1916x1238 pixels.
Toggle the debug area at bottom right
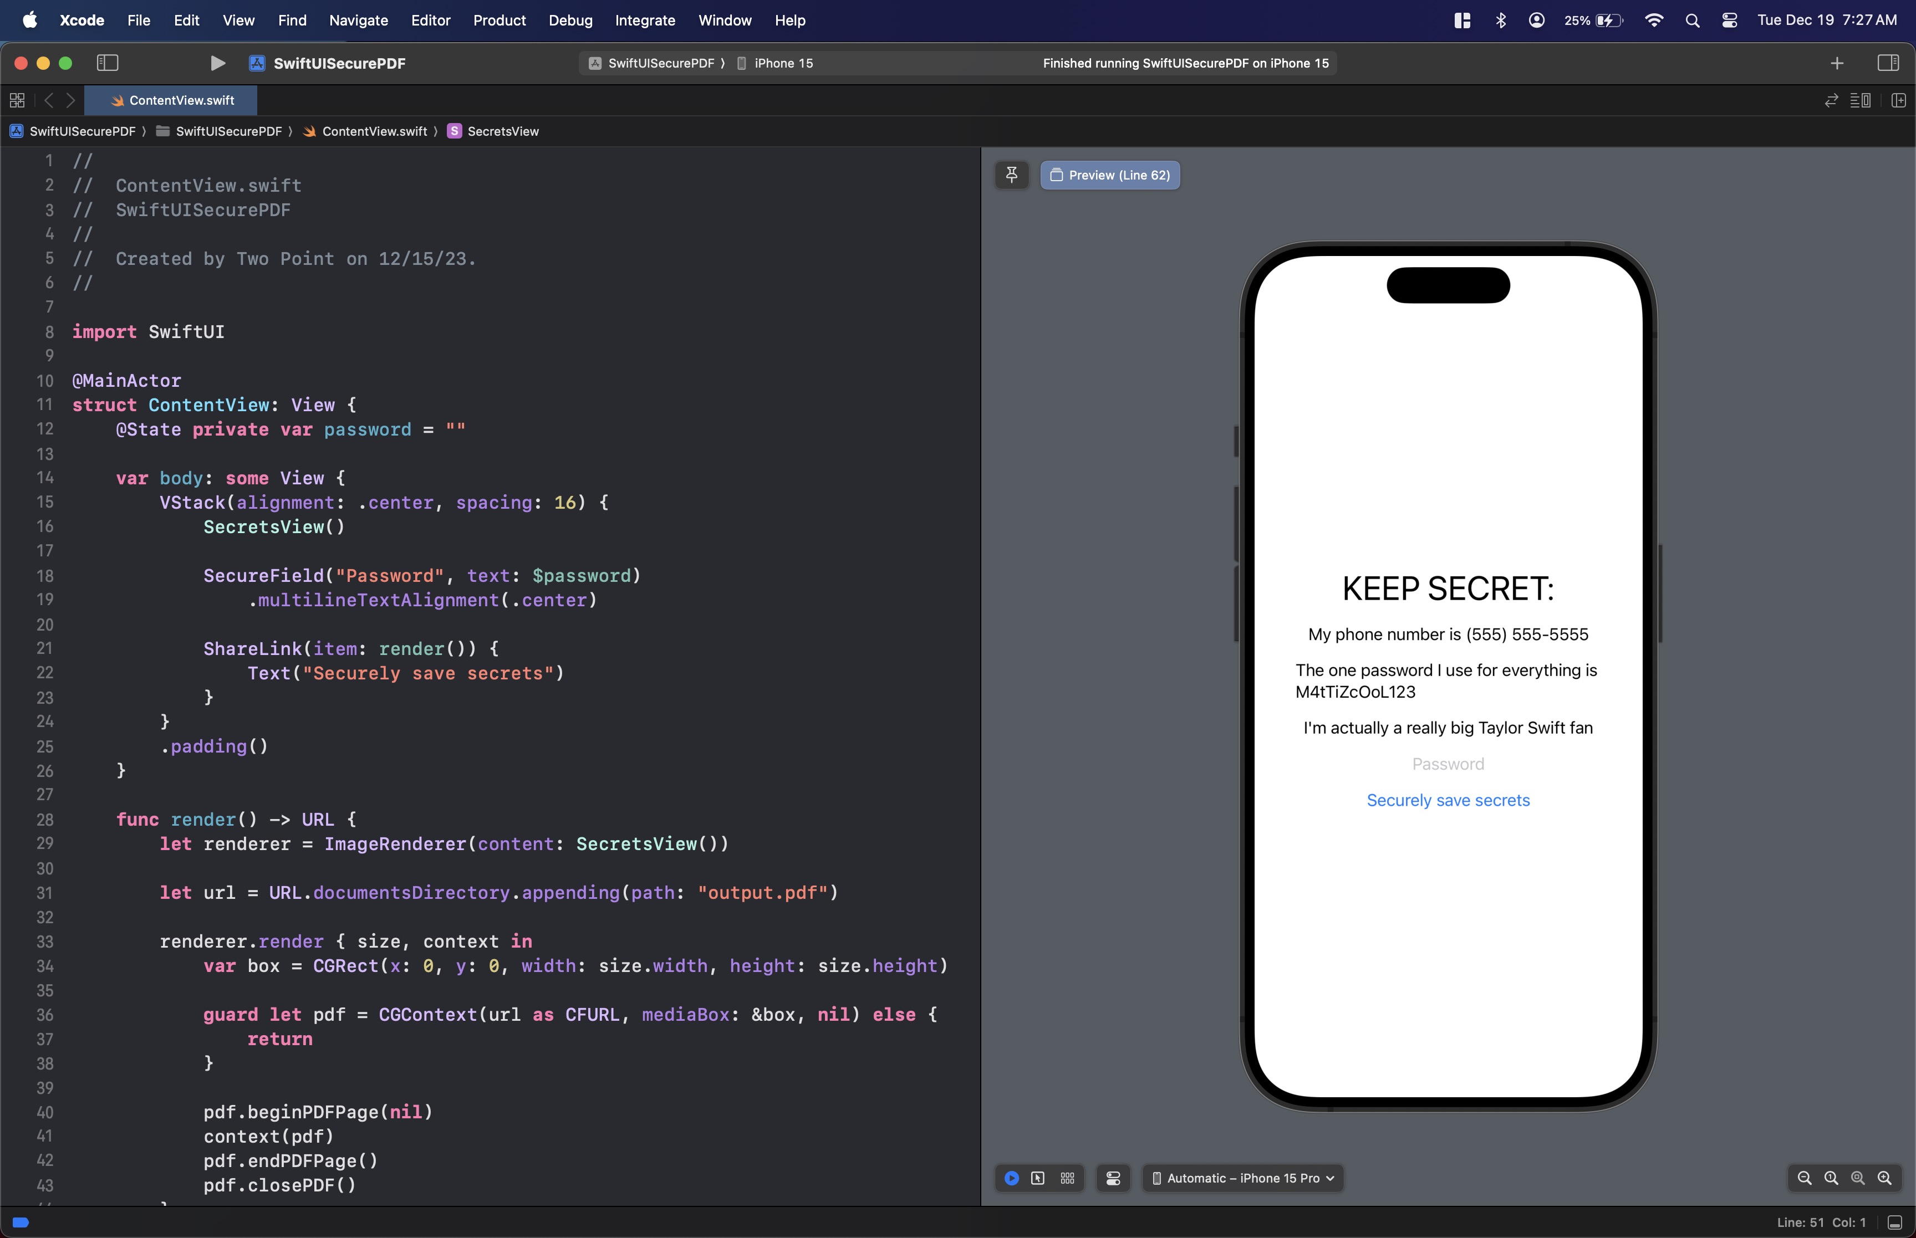[x=1894, y=1222]
